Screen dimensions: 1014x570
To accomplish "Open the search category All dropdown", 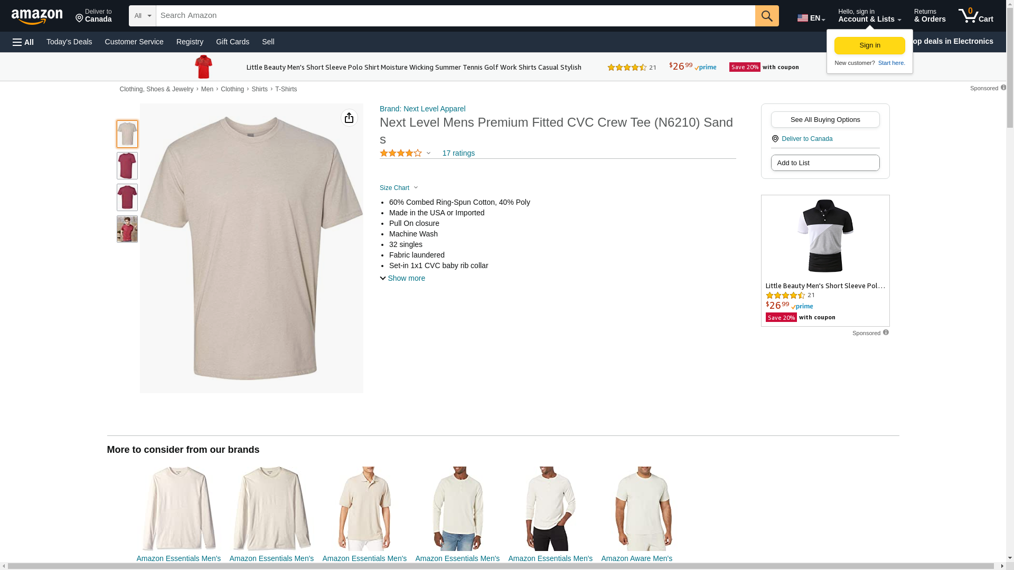I will point(142,16).
